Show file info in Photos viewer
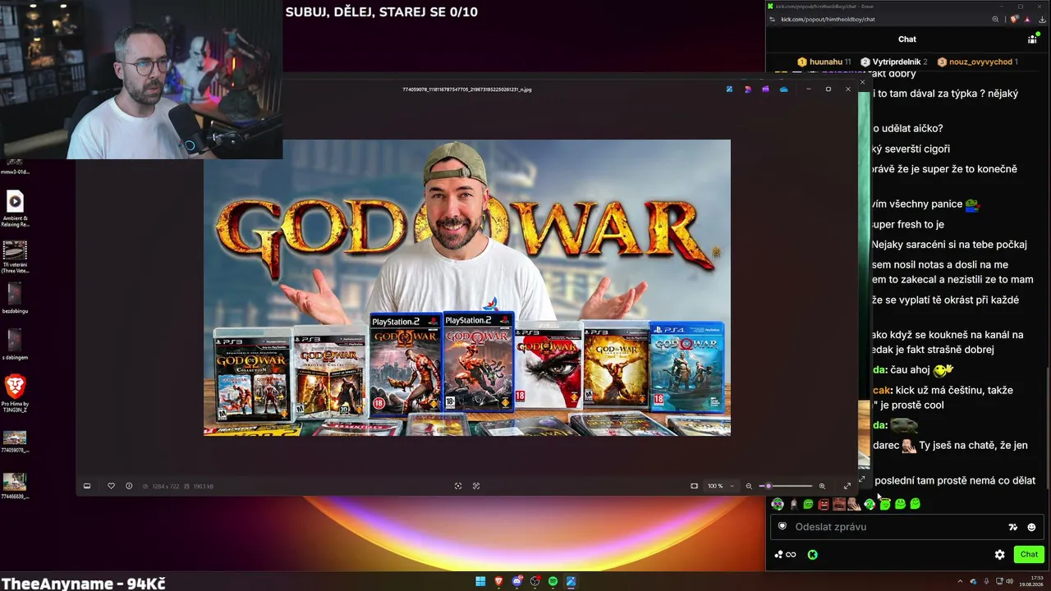 coord(129,486)
